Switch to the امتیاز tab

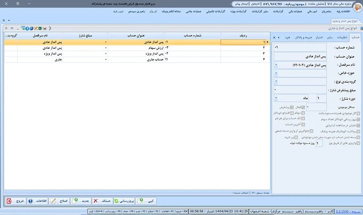click(319, 38)
